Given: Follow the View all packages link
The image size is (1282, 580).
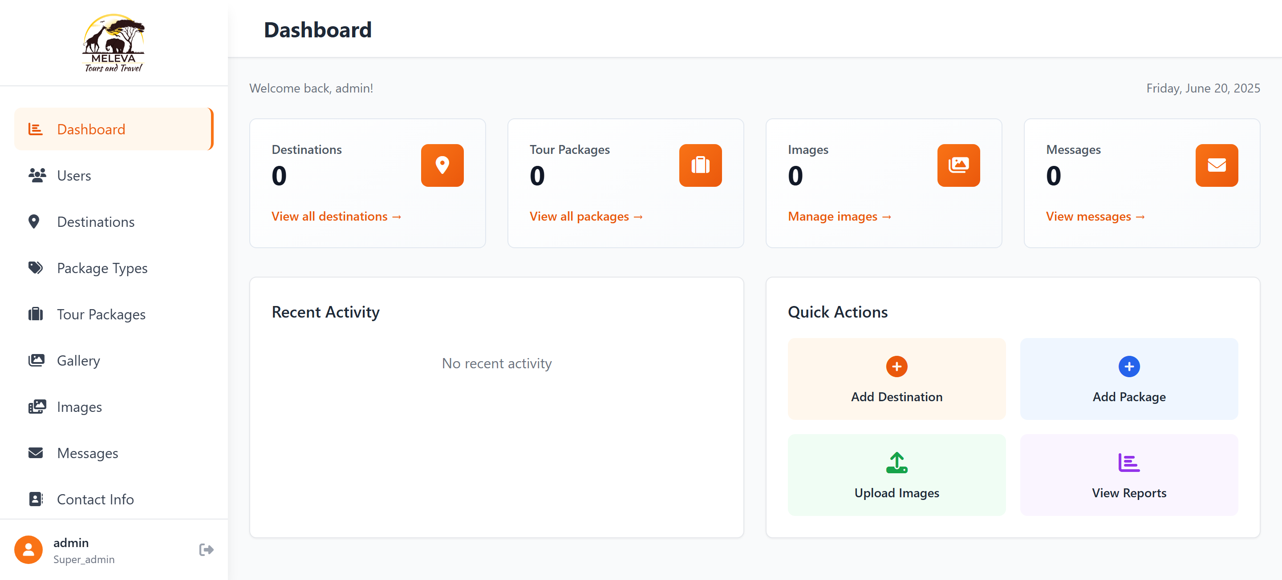Looking at the screenshot, I should point(586,216).
